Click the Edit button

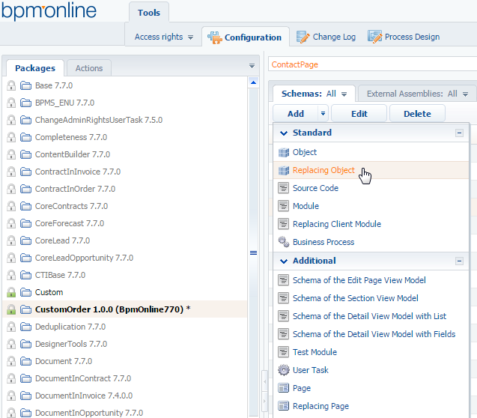pos(359,114)
